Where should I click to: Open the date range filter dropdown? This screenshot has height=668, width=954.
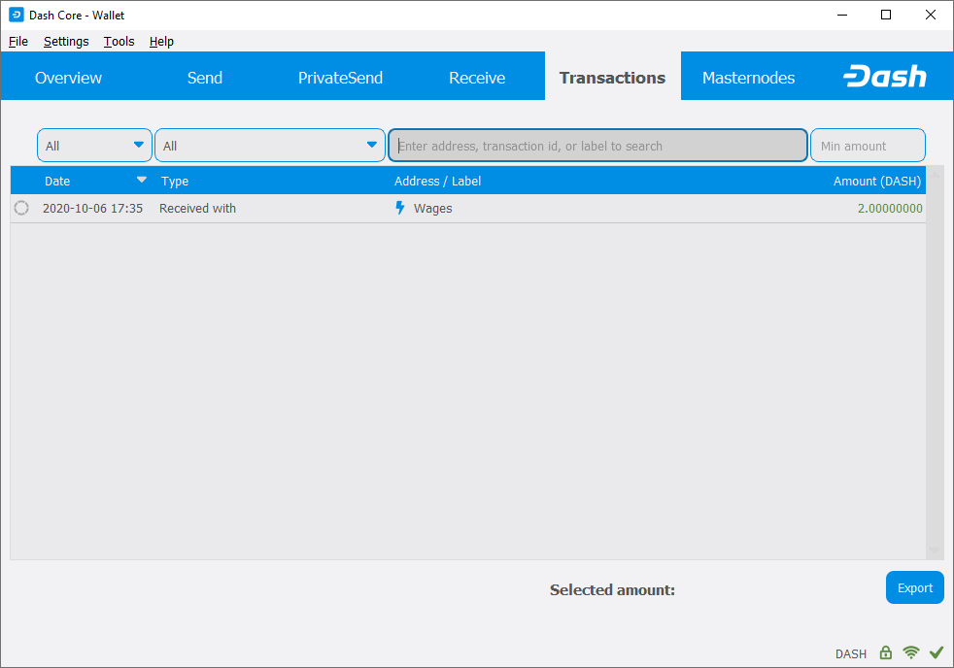(94, 146)
